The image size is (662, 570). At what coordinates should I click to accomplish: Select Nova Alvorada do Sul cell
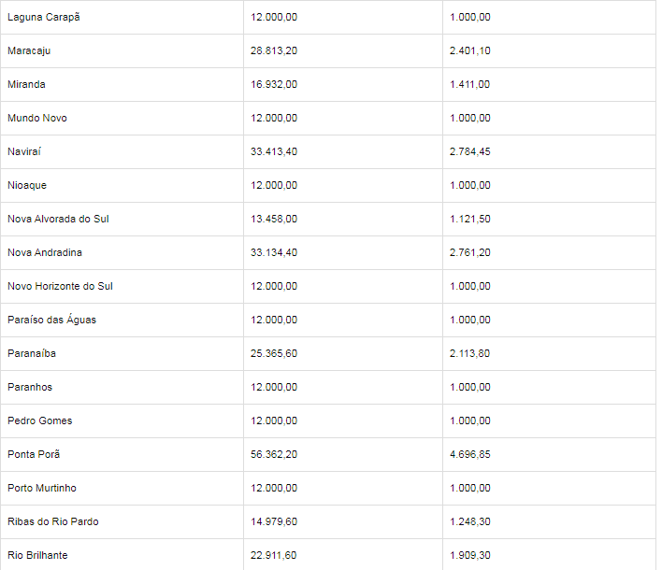pyautogui.click(x=58, y=219)
